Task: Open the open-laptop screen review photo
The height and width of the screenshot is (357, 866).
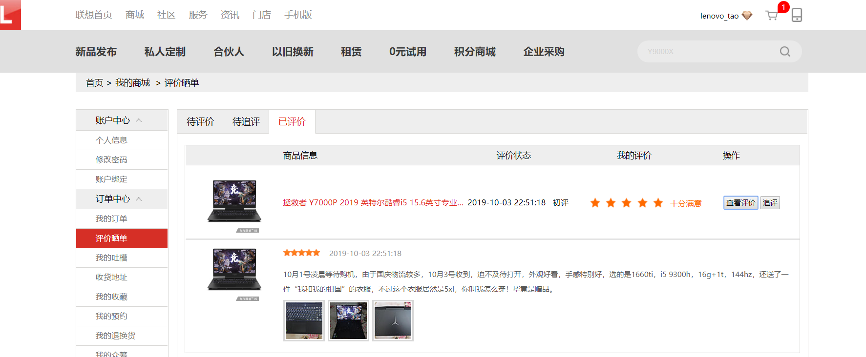Action: click(348, 320)
